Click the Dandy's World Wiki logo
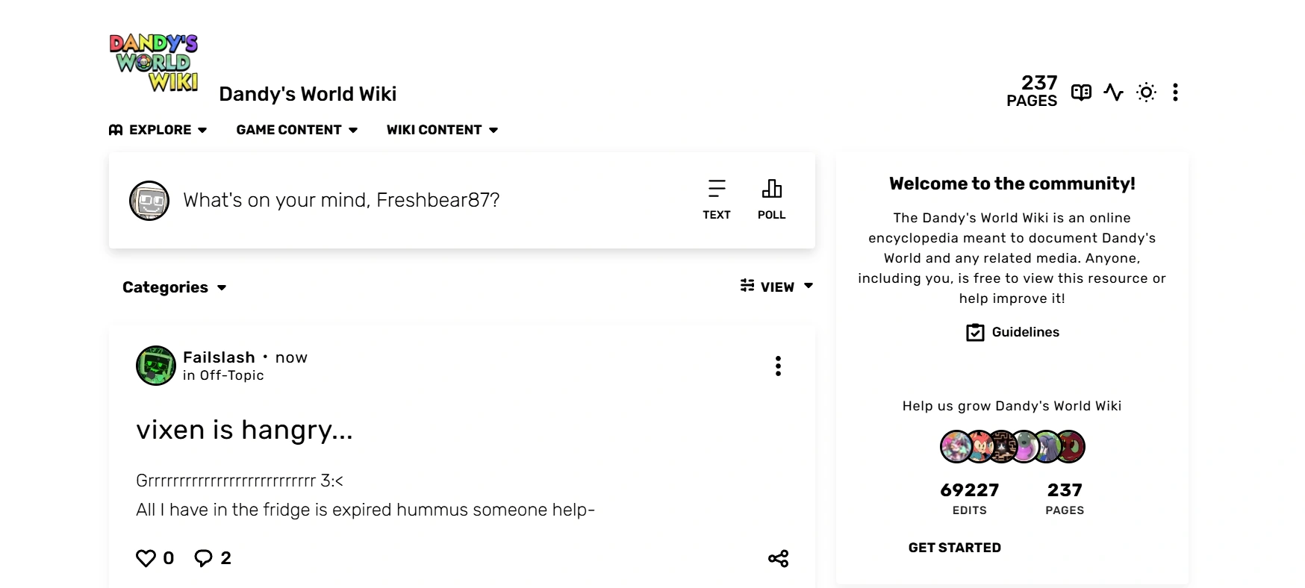The height and width of the screenshot is (588, 1305). click(x=154, y=63)
